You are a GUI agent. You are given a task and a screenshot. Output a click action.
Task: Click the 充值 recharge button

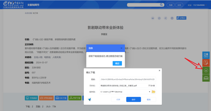click(171, 5)
